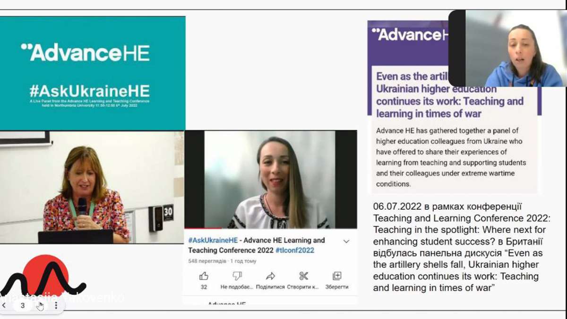The width and height of the screenshot is (567, 319).
Task: Click the 'Поділитися' share arrow icon
Action: (270, 276)
